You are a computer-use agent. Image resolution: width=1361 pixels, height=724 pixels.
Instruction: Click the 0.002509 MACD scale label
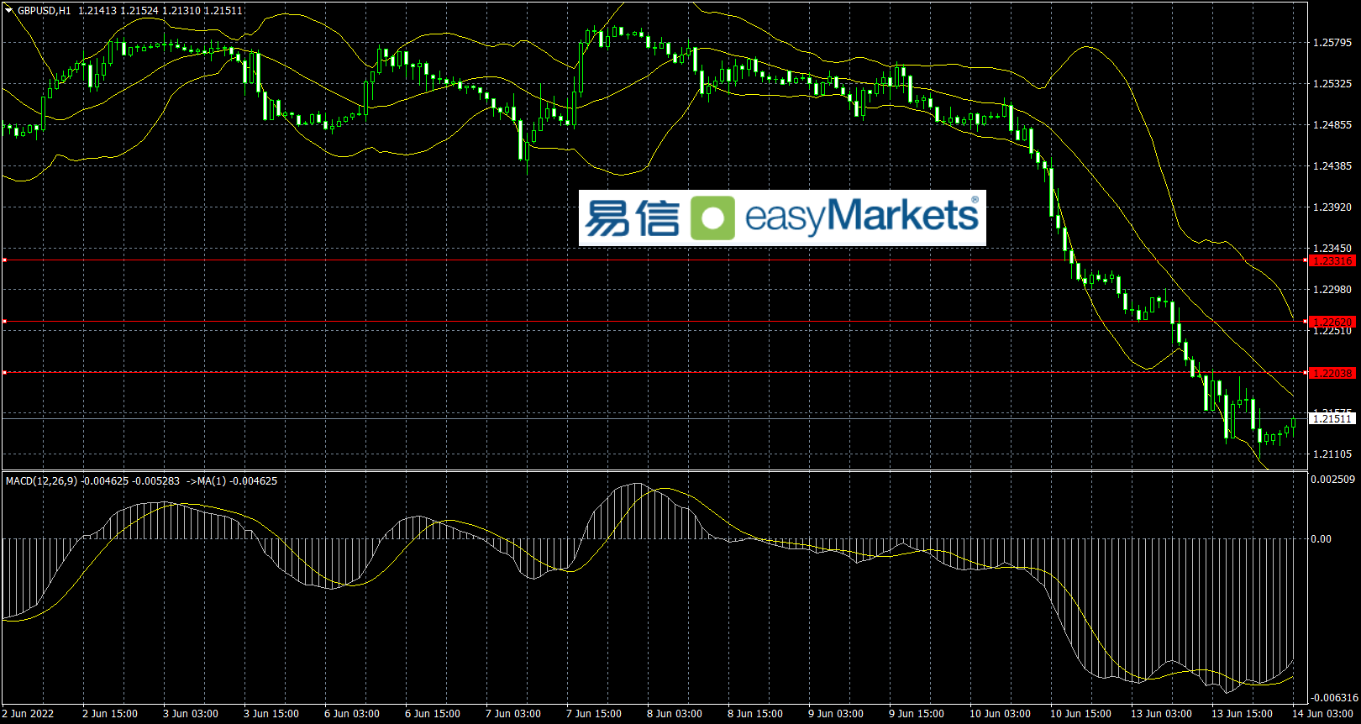point(1333,480)
